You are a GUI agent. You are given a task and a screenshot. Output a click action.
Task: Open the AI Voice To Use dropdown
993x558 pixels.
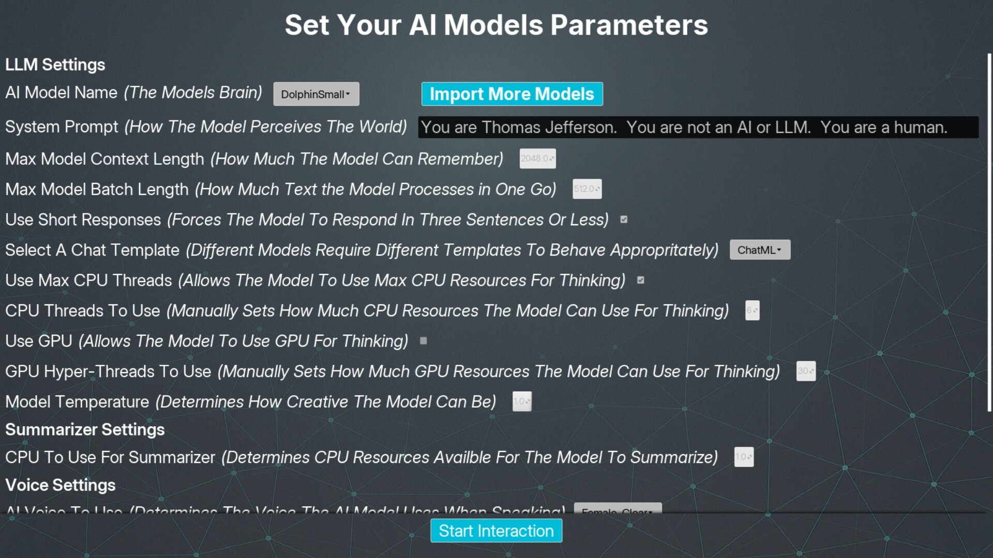tap(618, 508)
